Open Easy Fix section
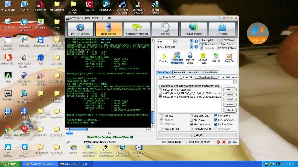This screenshot has height=167, width=298. click(x=229, y=58)
